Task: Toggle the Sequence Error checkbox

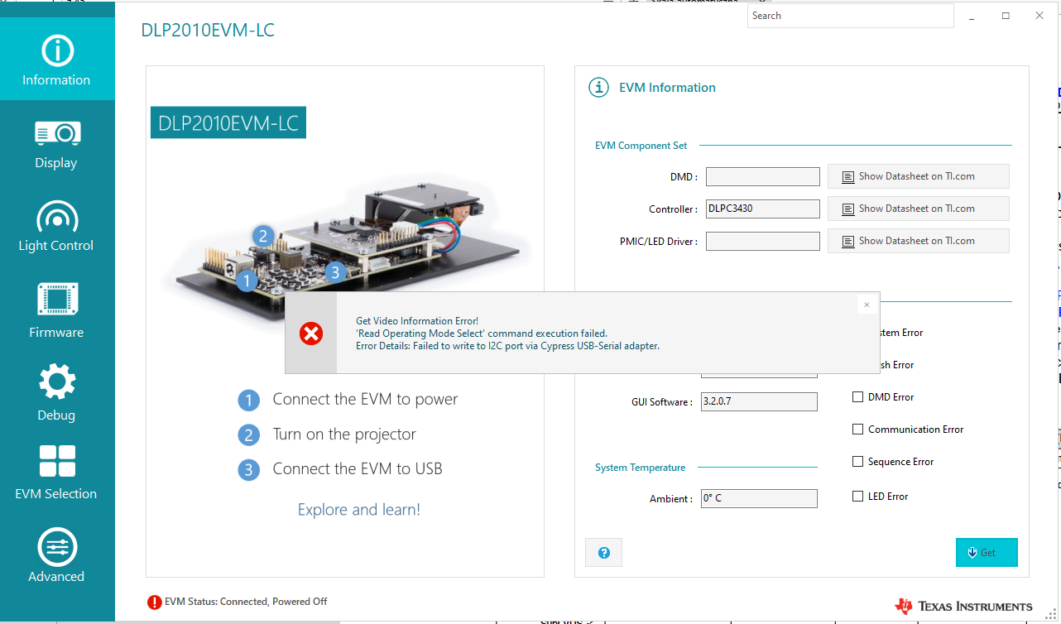Action: 857,462
